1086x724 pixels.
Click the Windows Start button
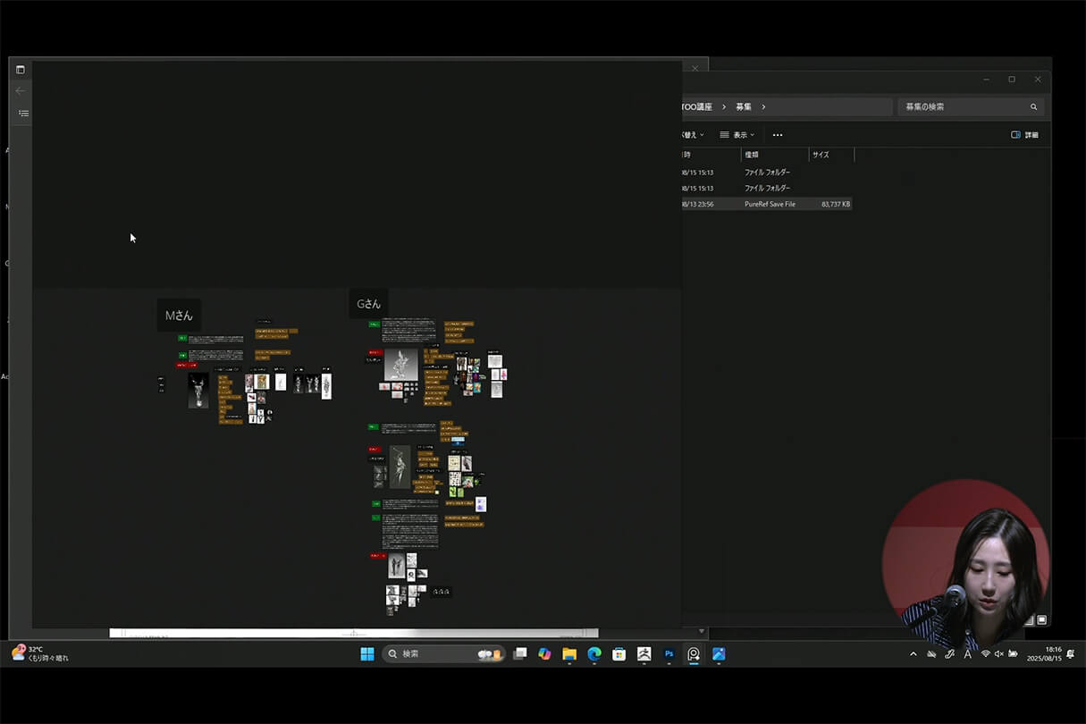tap(366, 654)
